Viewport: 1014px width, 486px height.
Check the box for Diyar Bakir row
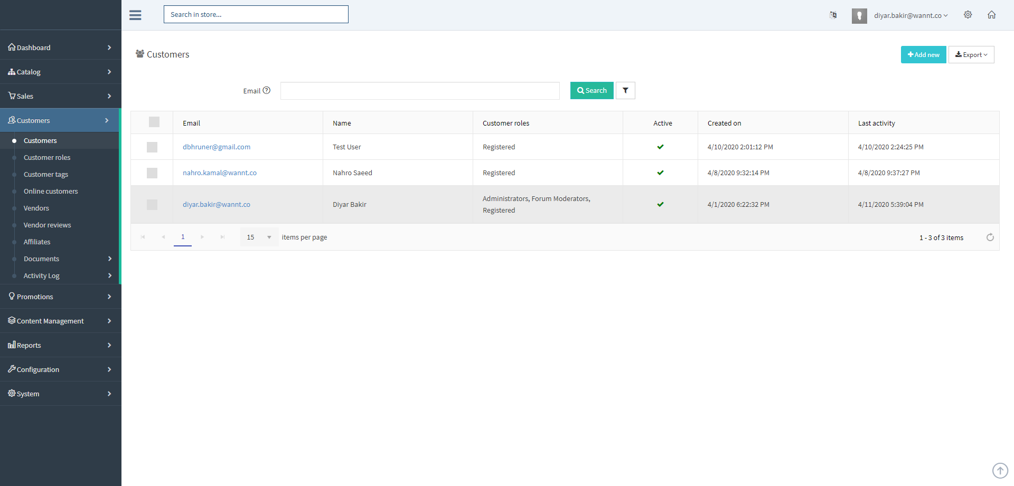(x=152, y=205)
